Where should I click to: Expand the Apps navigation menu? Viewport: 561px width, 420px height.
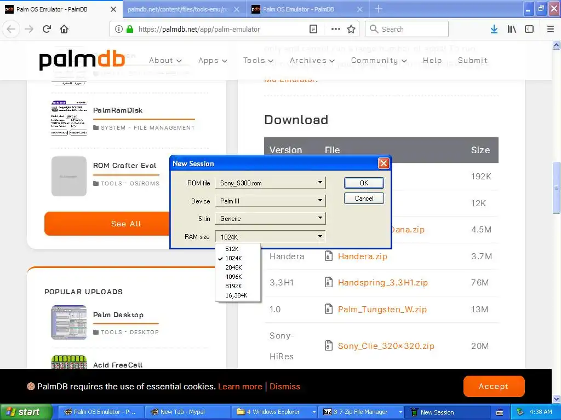coord(213,60)
